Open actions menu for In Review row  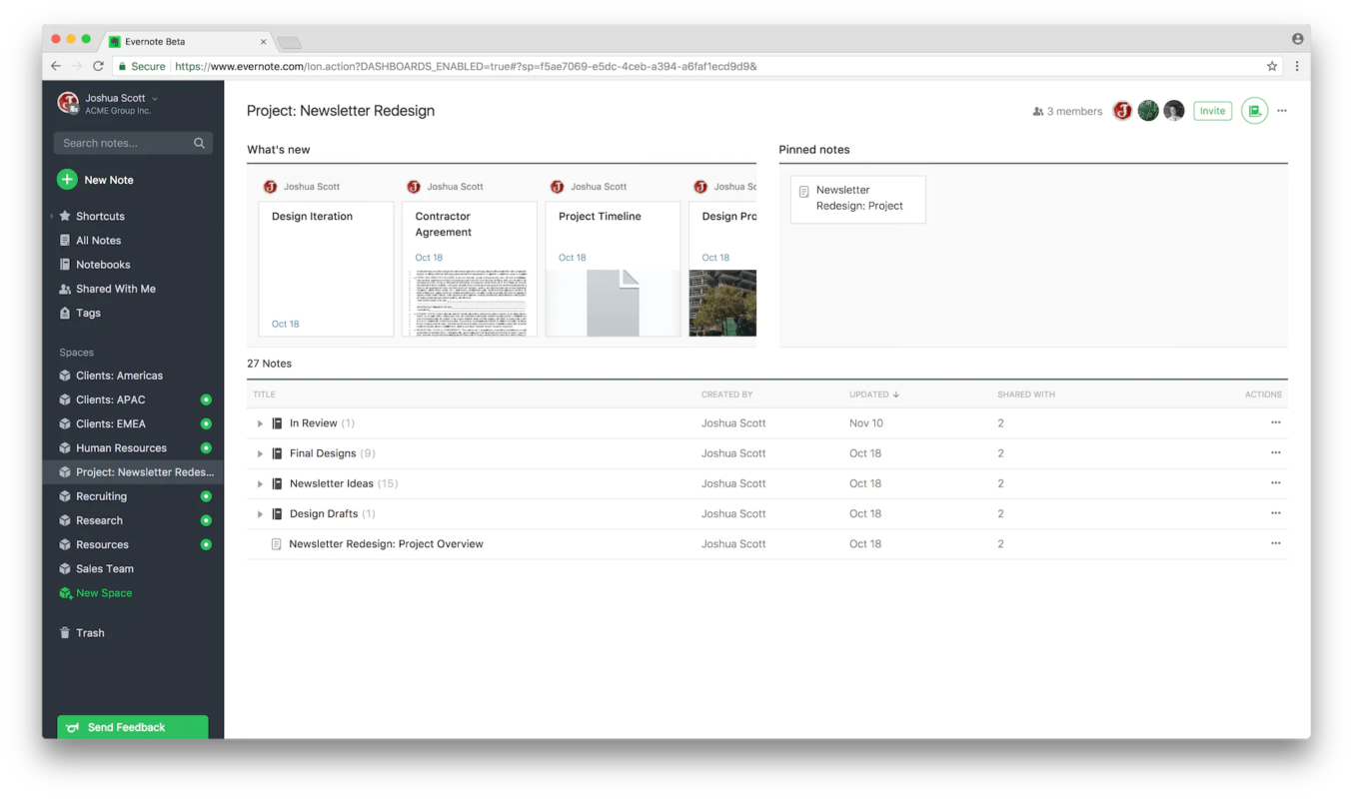coord(1275,423)
